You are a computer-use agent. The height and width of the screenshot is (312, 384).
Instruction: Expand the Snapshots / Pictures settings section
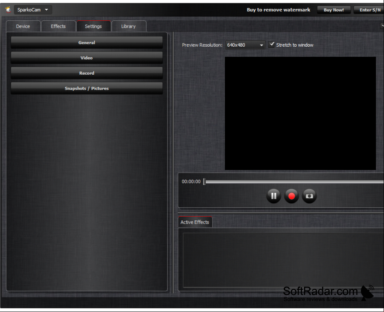click(87, 88)
